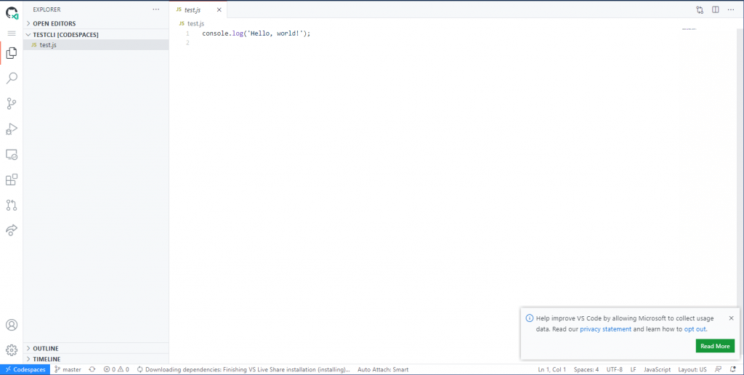
Task: Change the UTF-8 file encoding
Action: pyautogui.click(x=615, y=369)
